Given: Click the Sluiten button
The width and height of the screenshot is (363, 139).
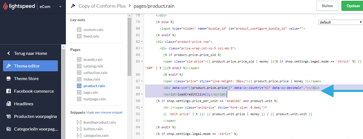Looking at the screenshot, I should 327,6.
